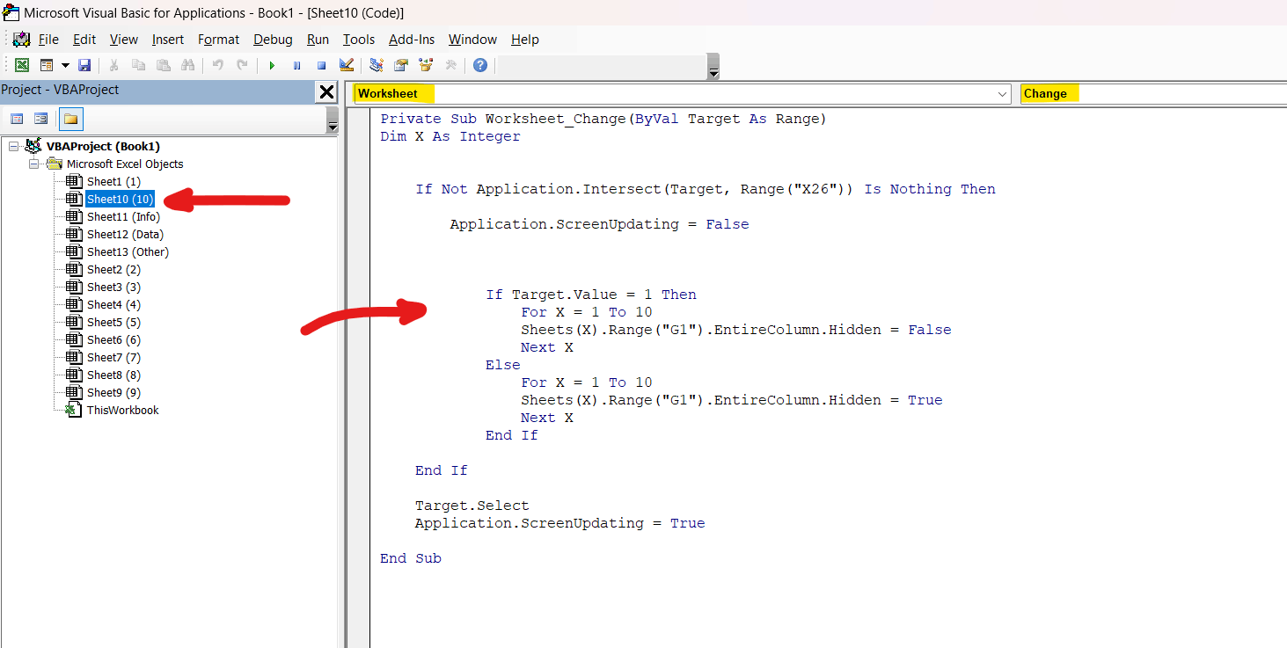Viewport: 1287px width, 648px height.
Task: Select Sheet7 (7) in project tree
Action: point(113,357)
